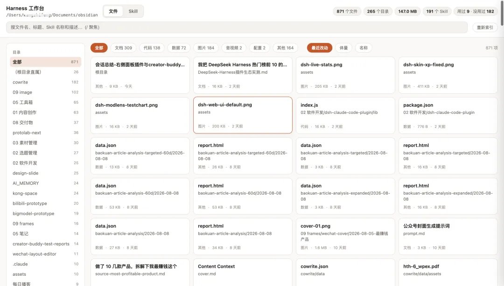The width and height of the screenshot is (504, 286).
Task: Open assets directory in sidebar
Action: coord(45,274)
